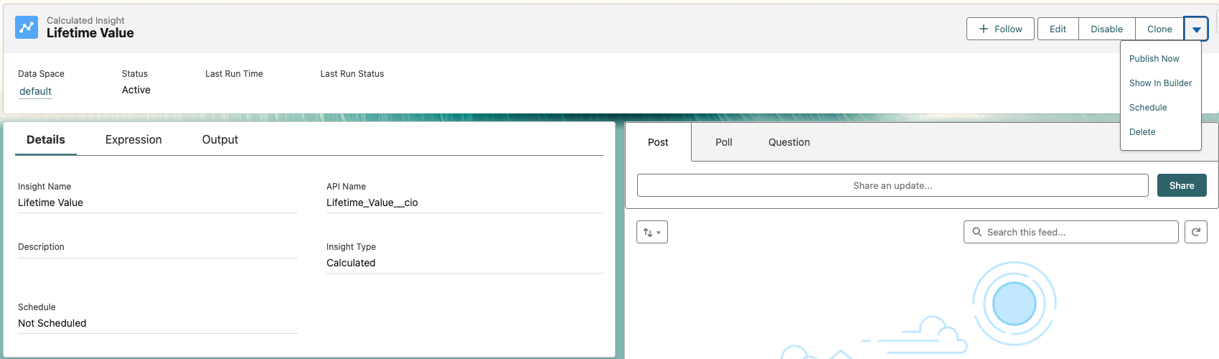Click the Edit button
The image size is (1219, 359).
[1058, 29]
